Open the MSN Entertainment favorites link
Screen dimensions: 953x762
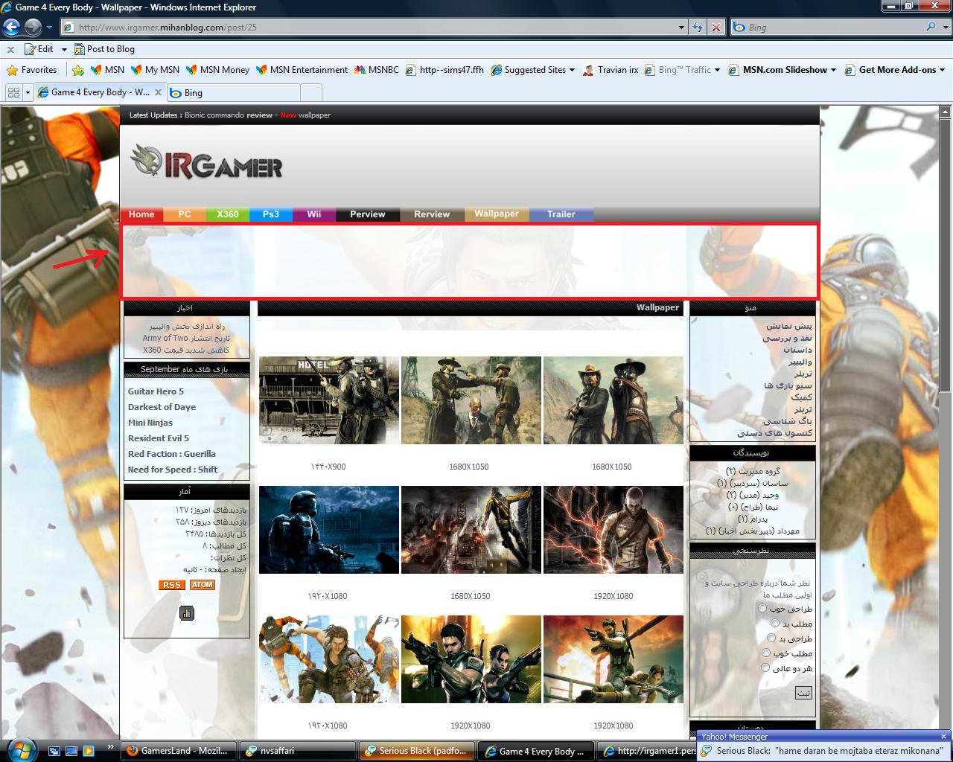[302, 70]
